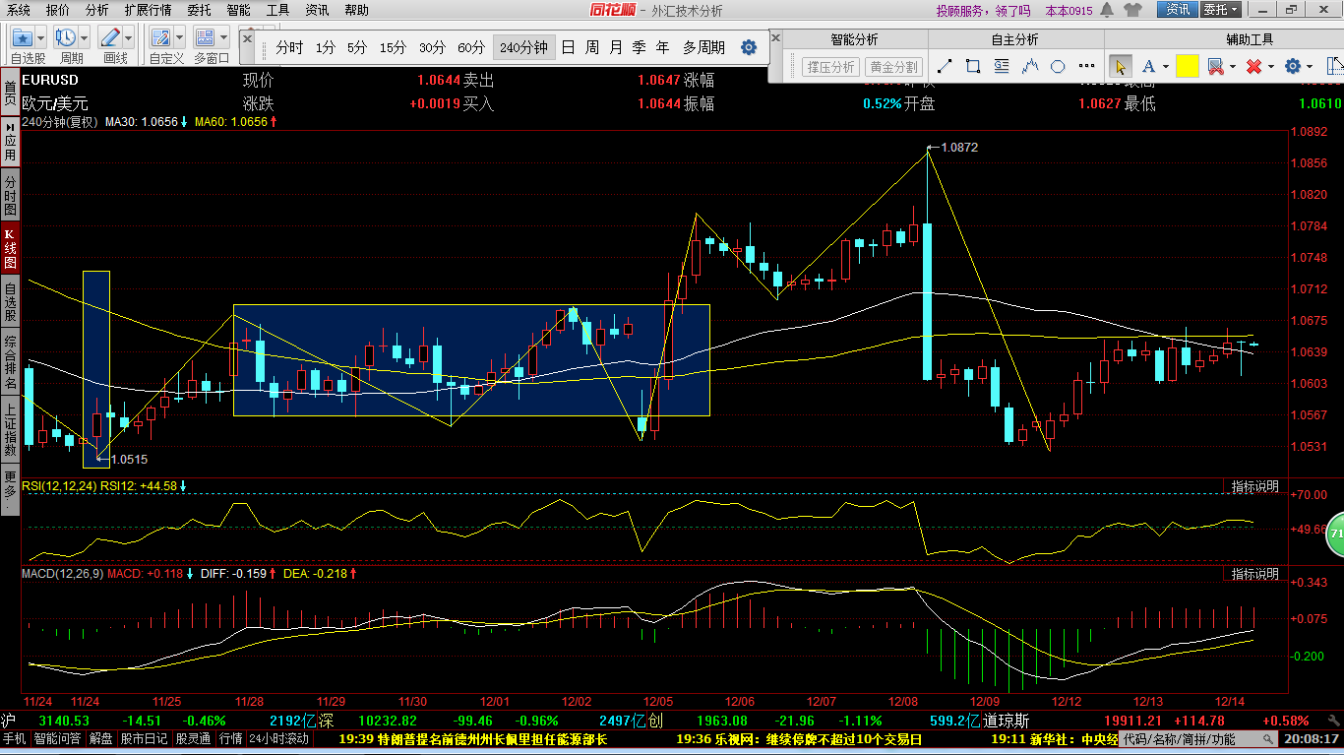
Task: Switch to 60分 period
Action: coord(471,47)
